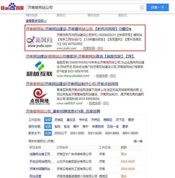The width and height of the screenshot is (175, 178).
Task: Click 评价 beside web0531.com result
Action: point(106,103)
